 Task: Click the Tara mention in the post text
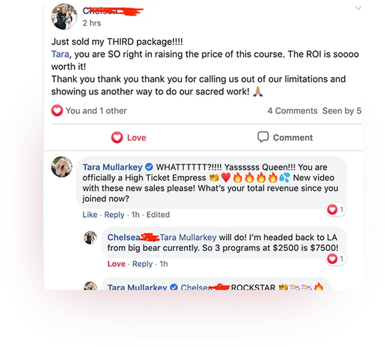(60, 54)
